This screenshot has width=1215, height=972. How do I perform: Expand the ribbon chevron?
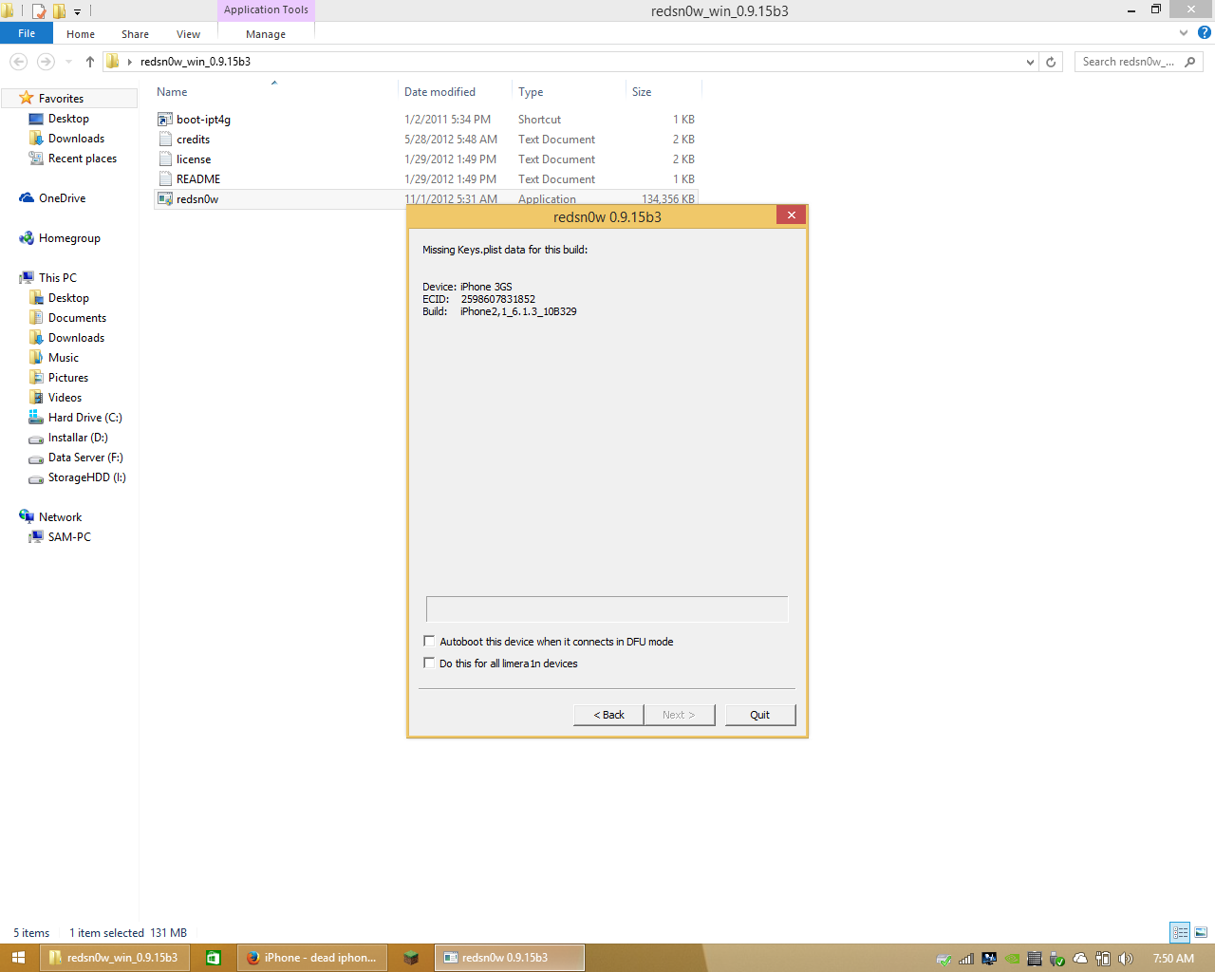tap(1183, 33)
